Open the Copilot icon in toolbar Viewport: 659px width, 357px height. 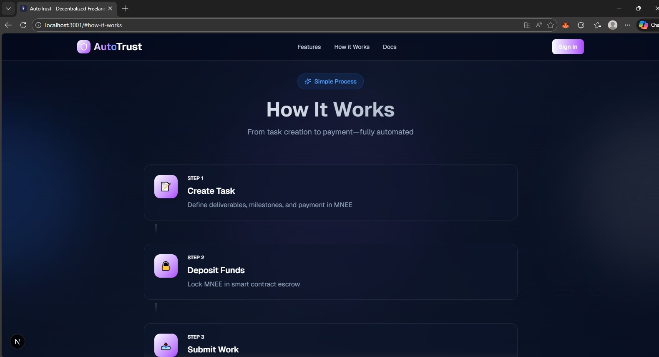pos(644,25)
